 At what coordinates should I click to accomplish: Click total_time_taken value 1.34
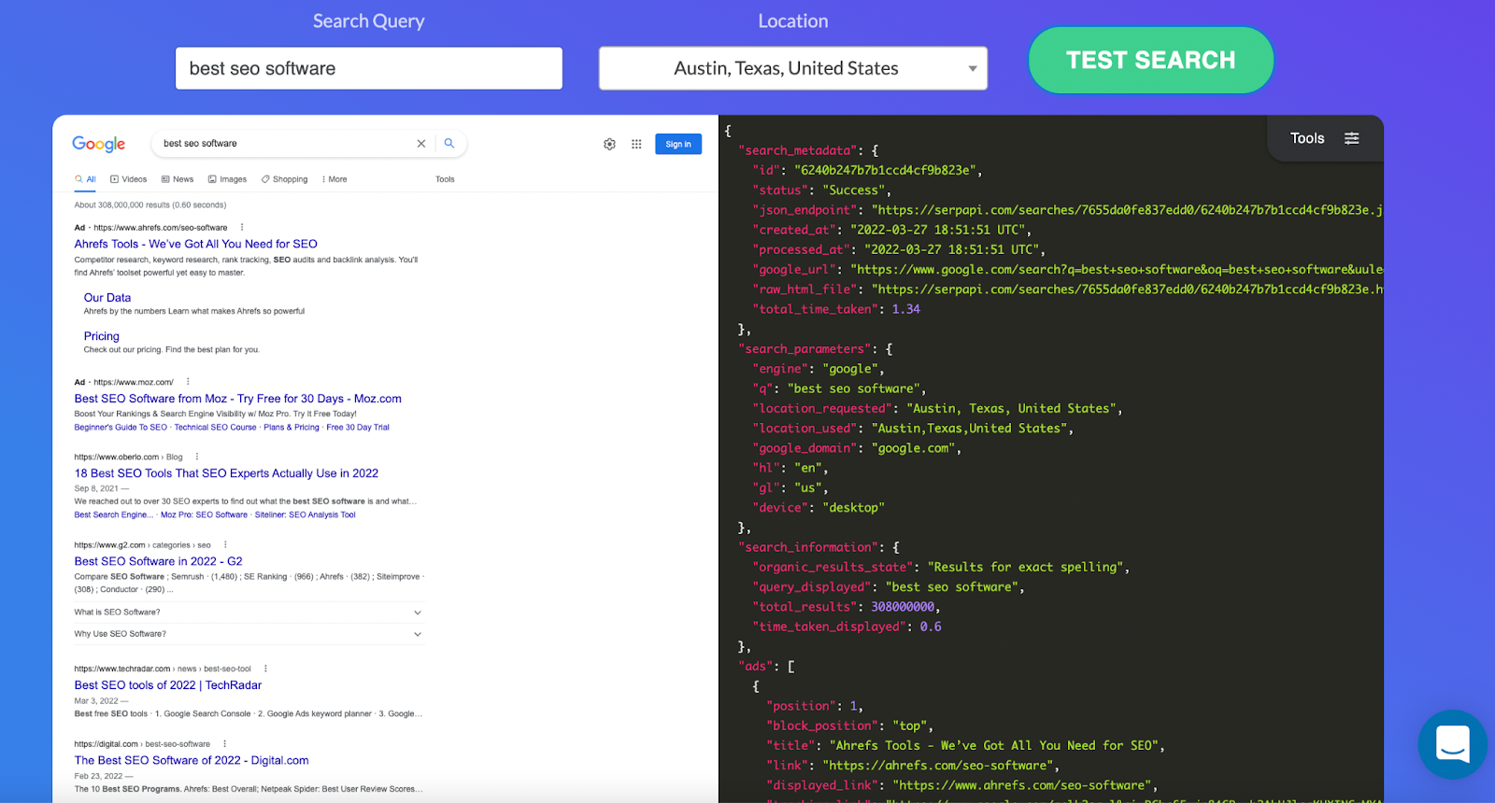tap(906, 309)
